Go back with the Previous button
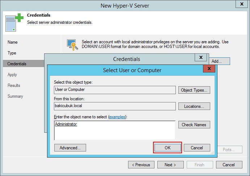This screenshot has width=250, height=176. tap(141, 165)
